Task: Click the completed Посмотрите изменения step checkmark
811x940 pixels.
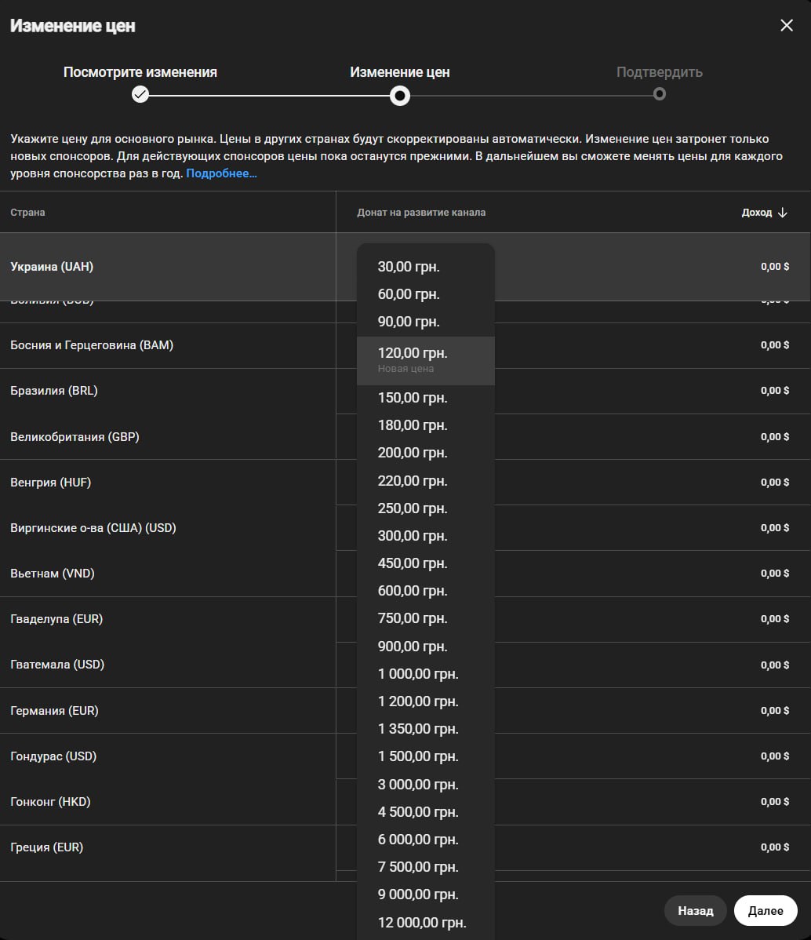Action: point(140,95)
